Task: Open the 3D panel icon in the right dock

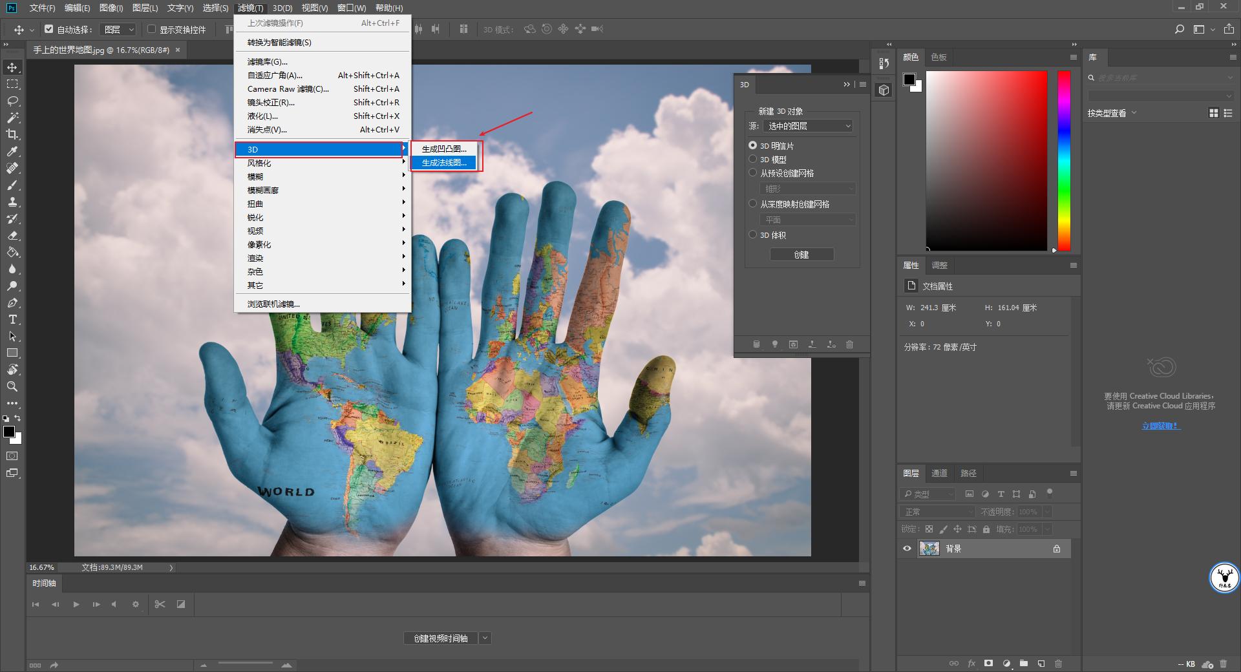Action: tap(884, 90)
